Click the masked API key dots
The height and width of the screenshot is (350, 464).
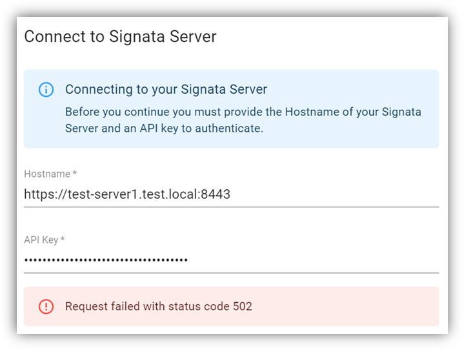[106, 260]
